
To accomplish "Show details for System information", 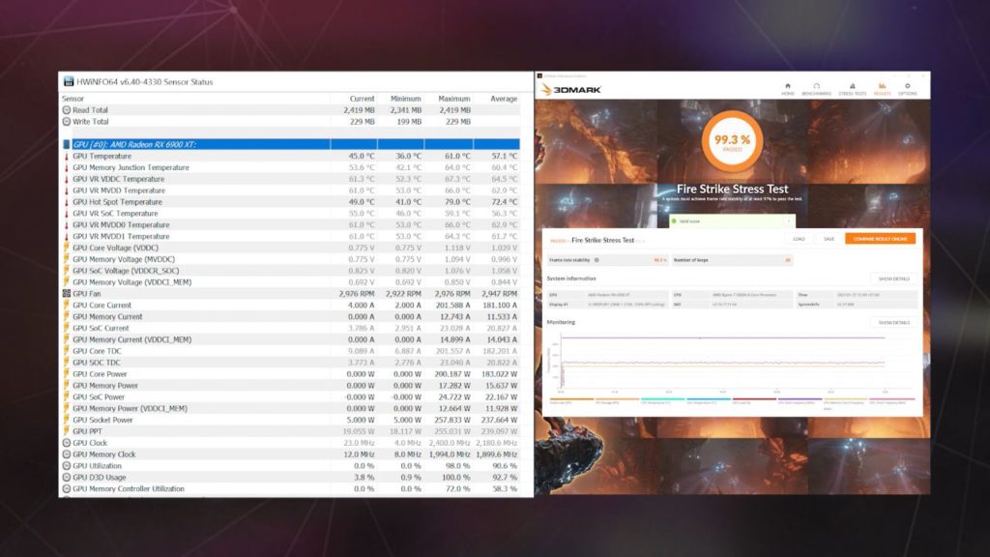I will pyautogui.click(x=894, y=278).
